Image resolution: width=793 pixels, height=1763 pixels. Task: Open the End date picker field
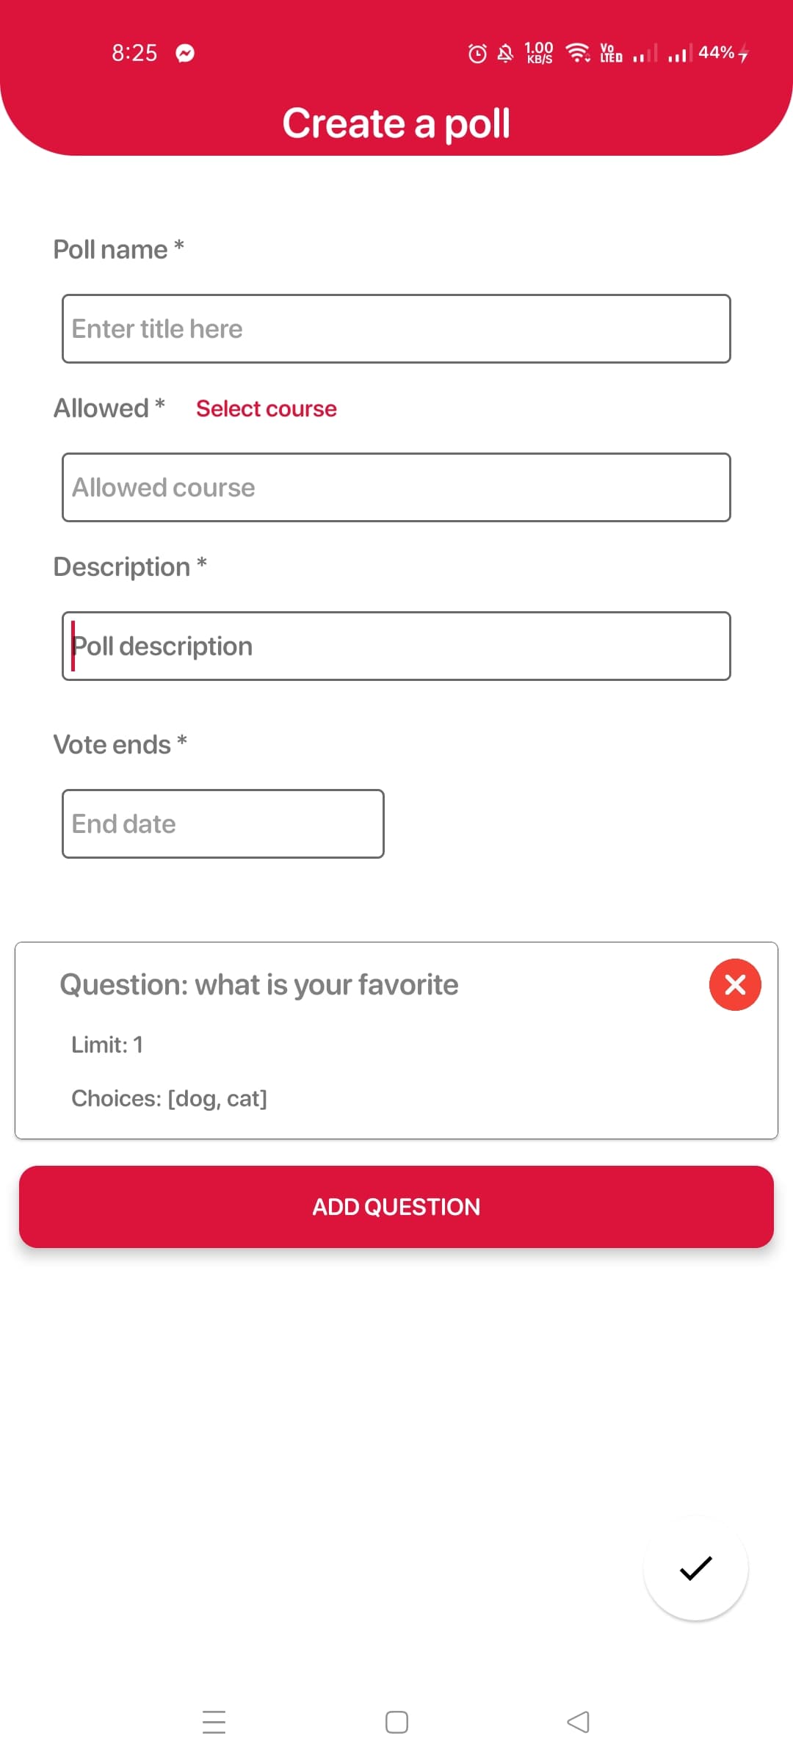(x=223, y=823)
